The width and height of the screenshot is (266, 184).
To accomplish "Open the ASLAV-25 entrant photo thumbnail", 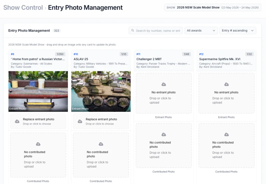I will point(101,91).
